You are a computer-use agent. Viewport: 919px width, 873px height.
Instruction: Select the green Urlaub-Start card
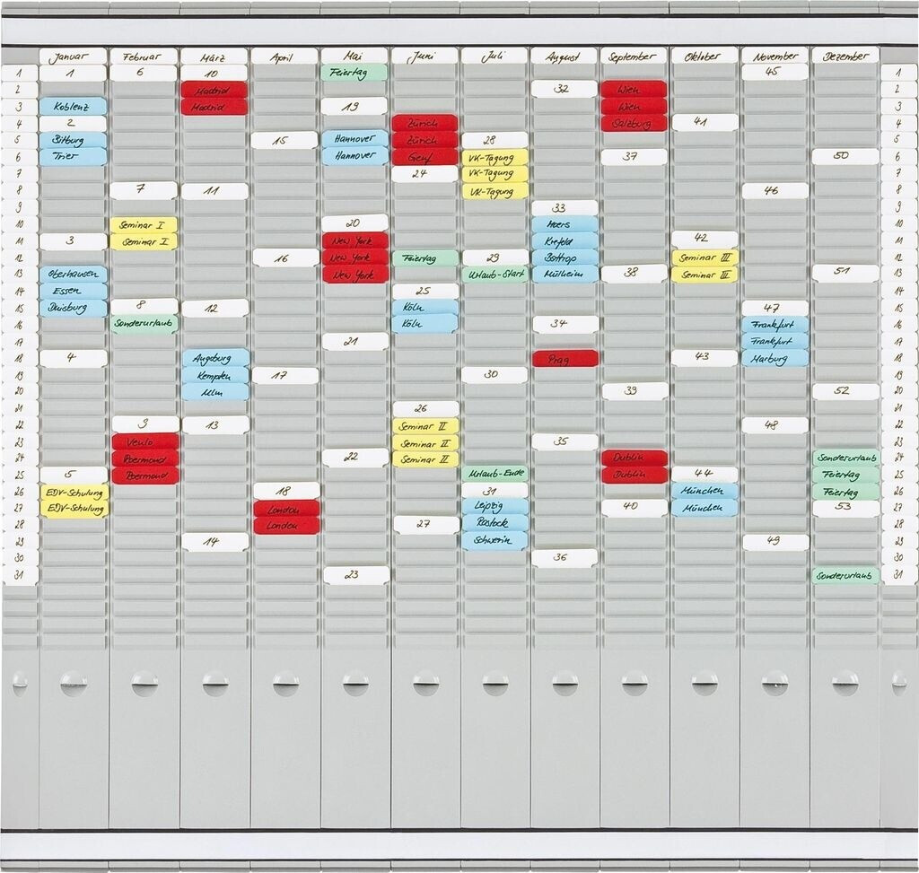[495, 275]
